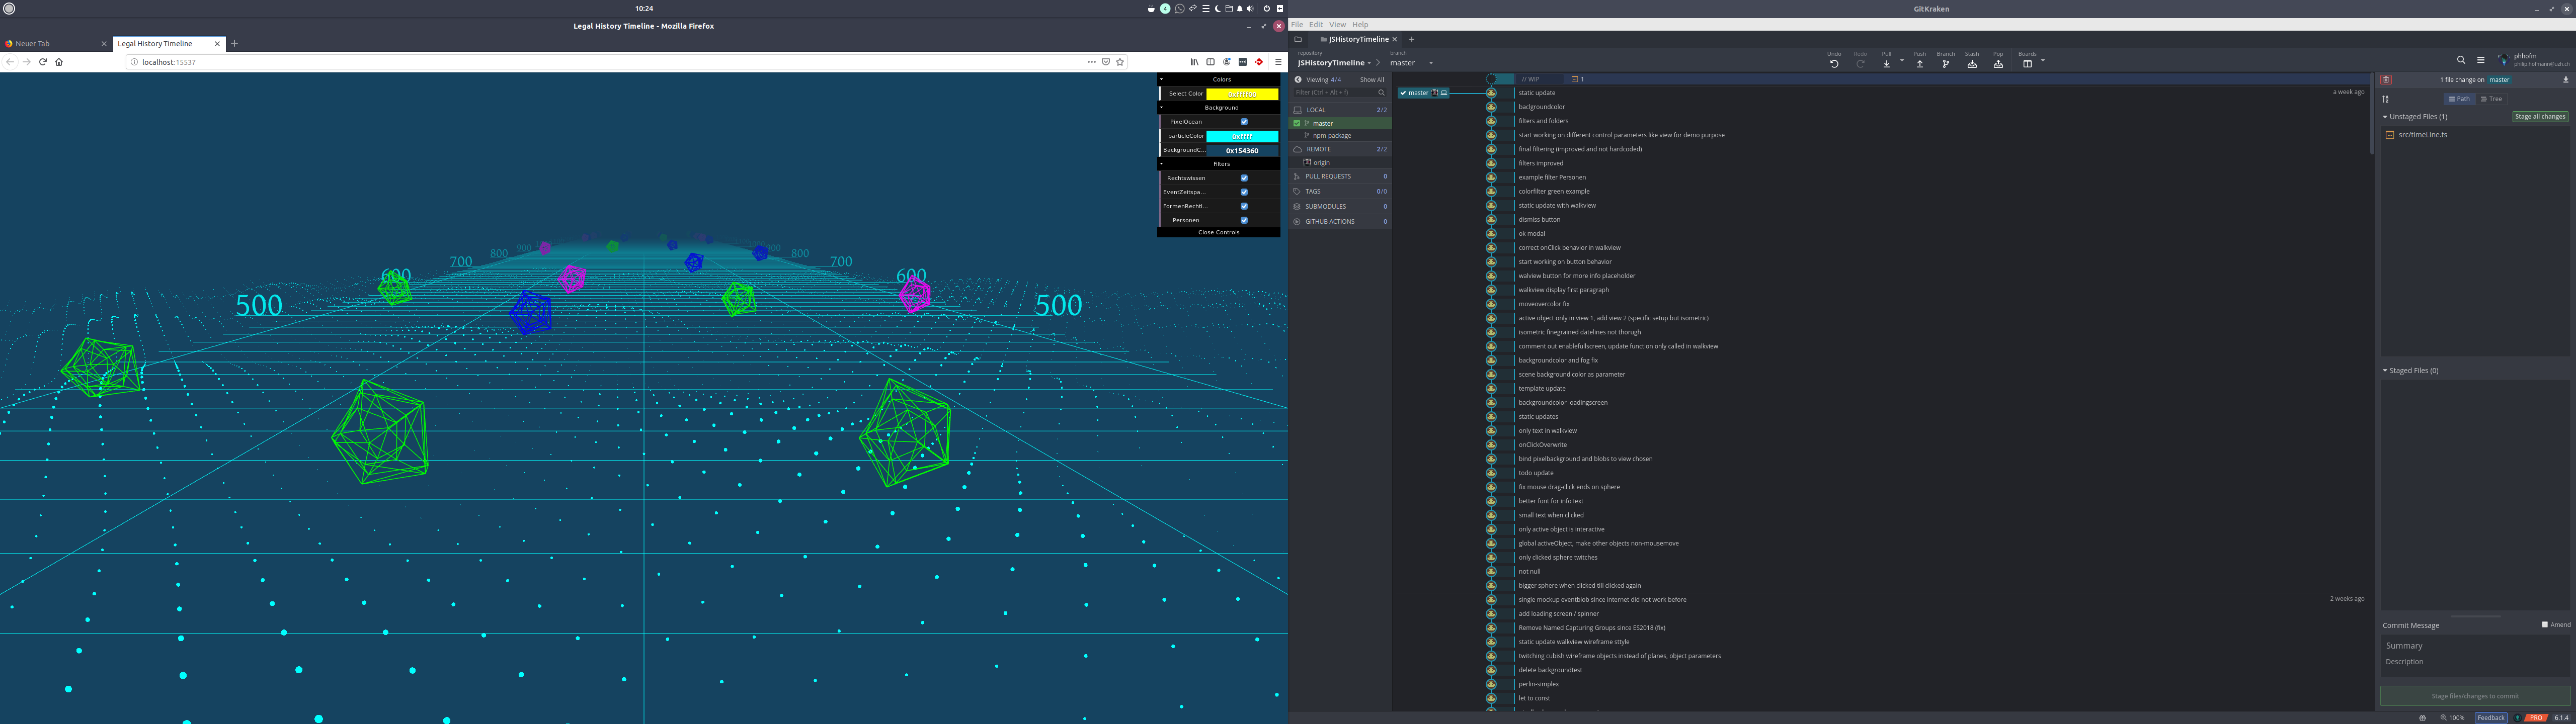Toggle Firefox sidebar icon
This screenshot has height=724, width=2576.
pos(1210,62)
